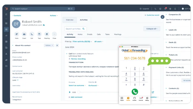Click the Note action icon

(x=17, y=34)
